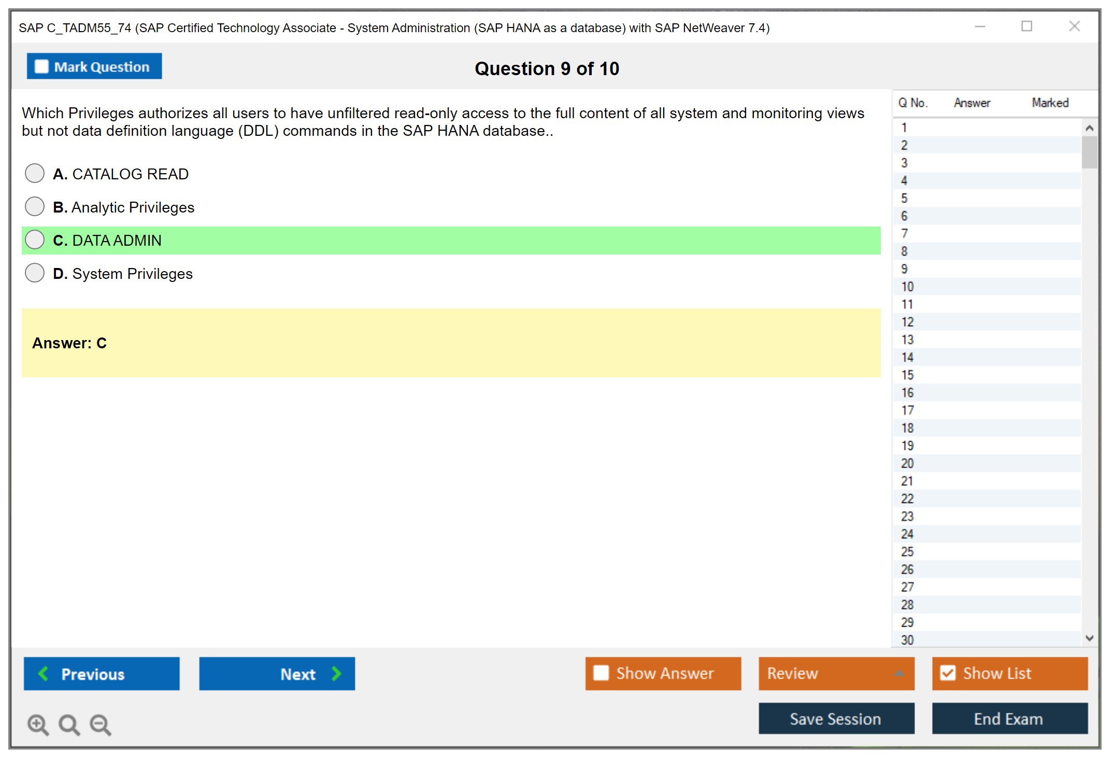1114x762 pixels.
Task: Expand the Review dropdown menu
Action: (x=899, y=673)
